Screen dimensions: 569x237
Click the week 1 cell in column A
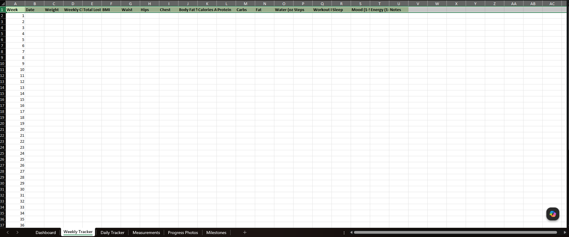[15, 16]
